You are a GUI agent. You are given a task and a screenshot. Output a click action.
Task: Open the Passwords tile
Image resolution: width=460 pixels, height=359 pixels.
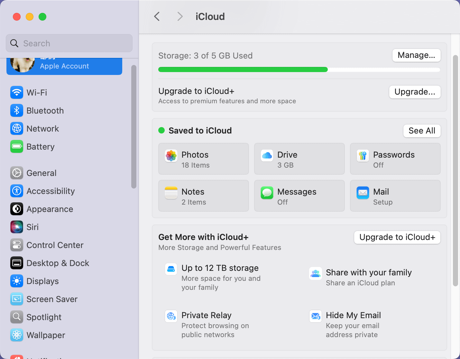(x=395, y=159)
